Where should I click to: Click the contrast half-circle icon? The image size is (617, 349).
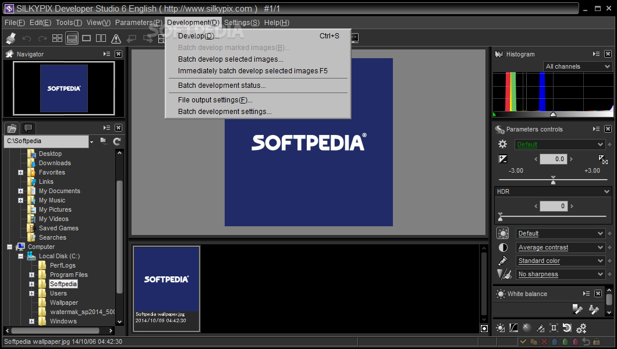pyautogui.click(x=503, y=247)
